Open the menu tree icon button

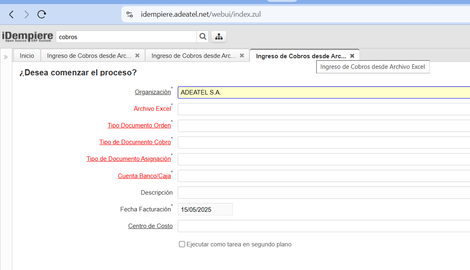[219, 37]
